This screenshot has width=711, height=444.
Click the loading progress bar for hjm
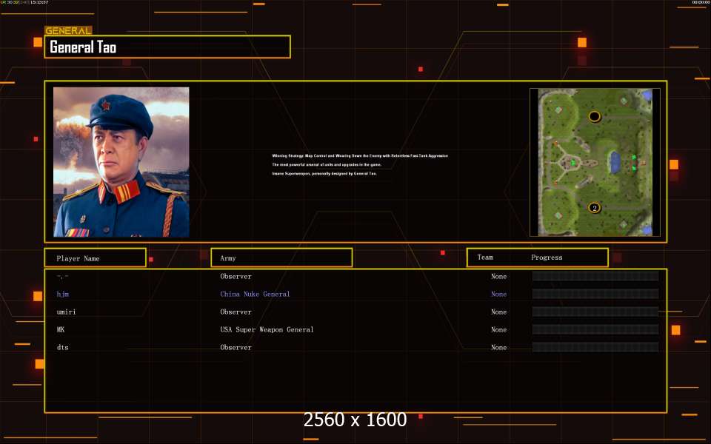click(x=595, y=294)
